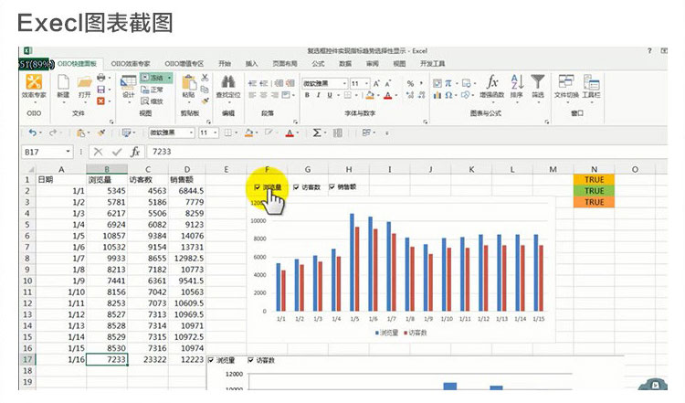This screenshot has width=685, height=403.
Task: Expand the Name Box B17 dropdown
Action: coord(68,151)
